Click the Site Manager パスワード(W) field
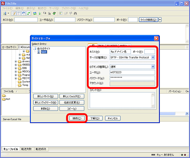 coord(132,78)
